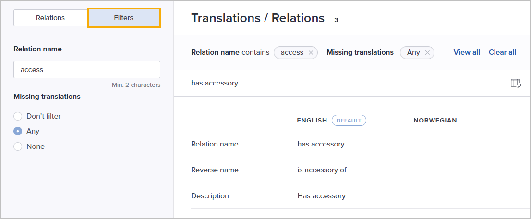The height and width of the screenshot is (219, 531).
Task: Click the View all link
Action: [467, 52]
